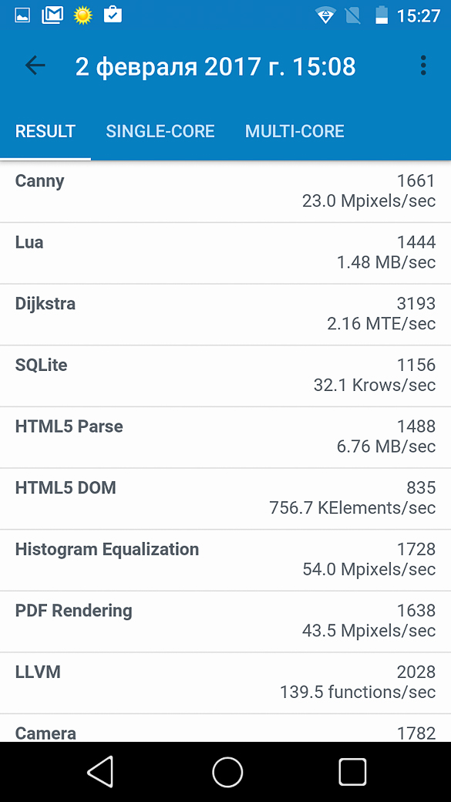Tap the weather sun notification icon
This screenshot has height=802, width=451.
coord(82,15)
